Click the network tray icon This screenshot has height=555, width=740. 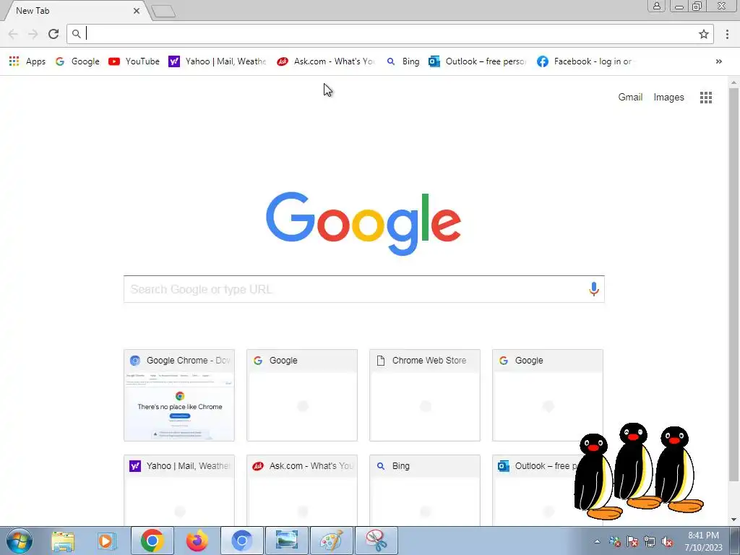(650, 542)
